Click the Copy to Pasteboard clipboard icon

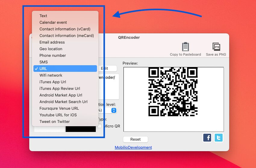tap(185, 47)
